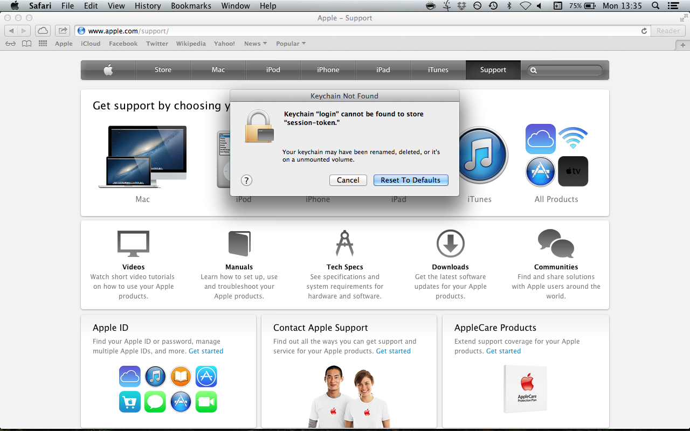Click the Downloads arrow icon on the page
690x431 pixels.
tap(450, 244)
